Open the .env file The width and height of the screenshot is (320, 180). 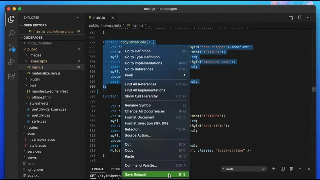click(x=31, y=163)
